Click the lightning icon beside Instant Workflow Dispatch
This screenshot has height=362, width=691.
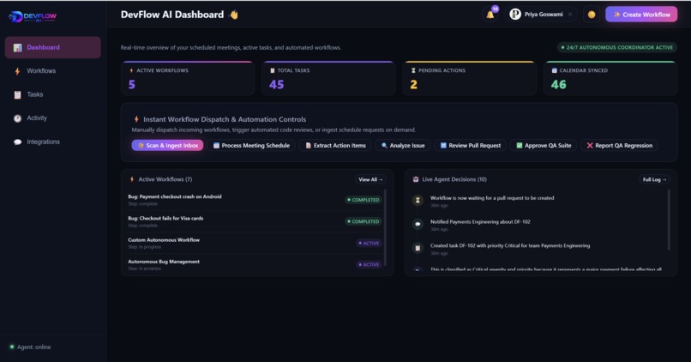(136, 119)
